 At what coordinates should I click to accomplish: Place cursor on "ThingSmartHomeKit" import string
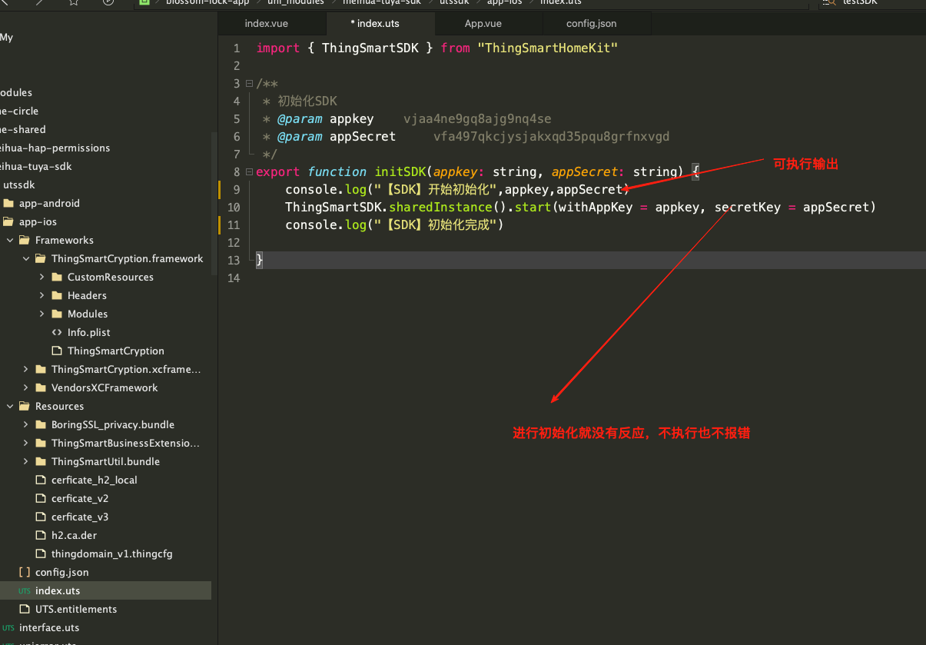(547, 48)
